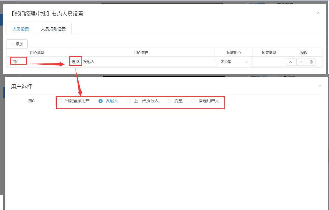Choose the 变量 radio option
This screenshot has width=329, height=210.
[175, 101]
